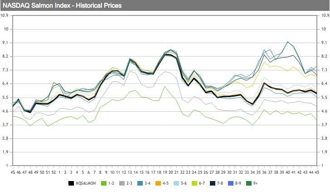Click the x-axis week label 52
Screen dimensions: 330x196
point(53,172)
